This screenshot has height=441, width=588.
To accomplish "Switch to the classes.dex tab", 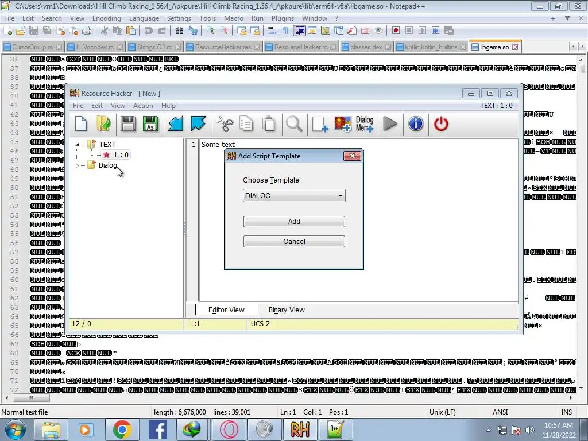I will coord(366,47).
